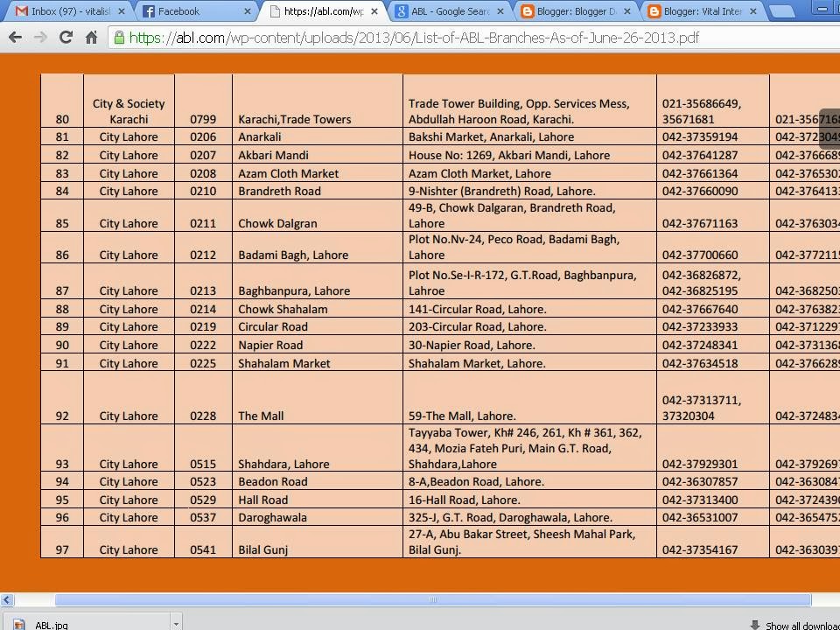Open a new tab with the new-tab button
The height and width of the screenshot is (630, 840).
(x=781, y=11)
